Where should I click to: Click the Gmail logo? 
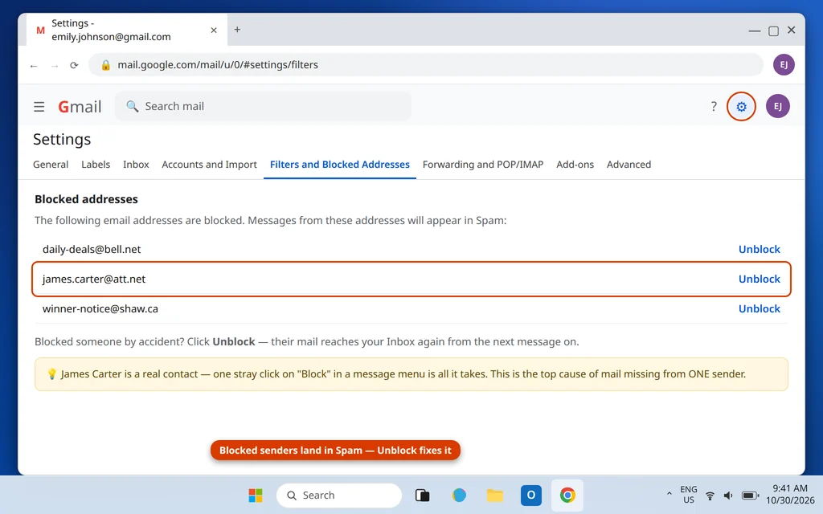80,107
